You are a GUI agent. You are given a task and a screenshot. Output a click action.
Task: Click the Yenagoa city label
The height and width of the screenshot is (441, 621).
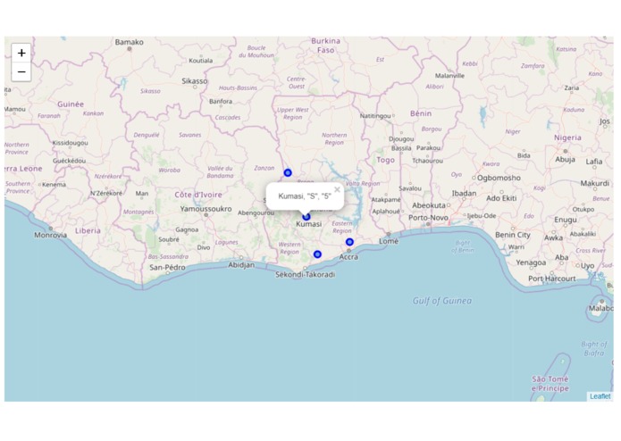click(x=531, y=262)
